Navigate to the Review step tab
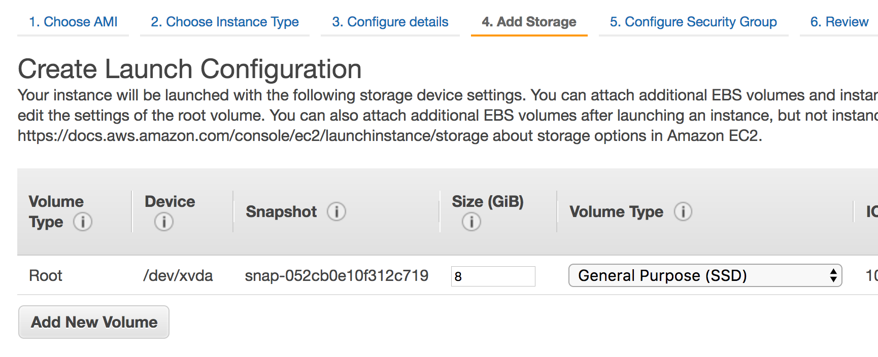The image size is (878, 357). pyautogui.click(x=839, y=22)
